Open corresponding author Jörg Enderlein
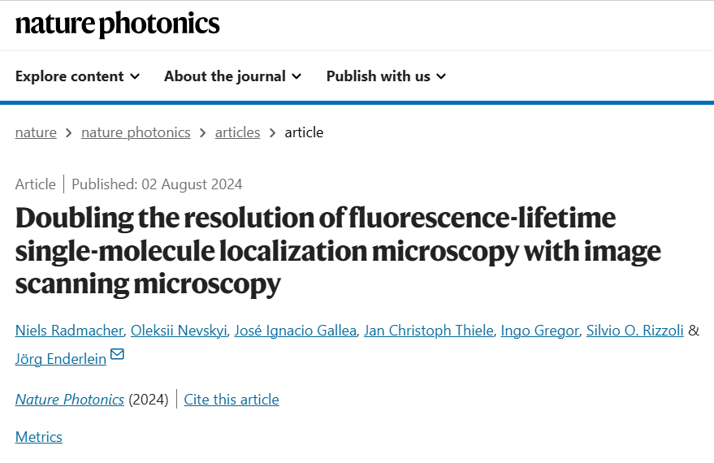The height and width of the screenshot is (463, 714). (61, 359)
